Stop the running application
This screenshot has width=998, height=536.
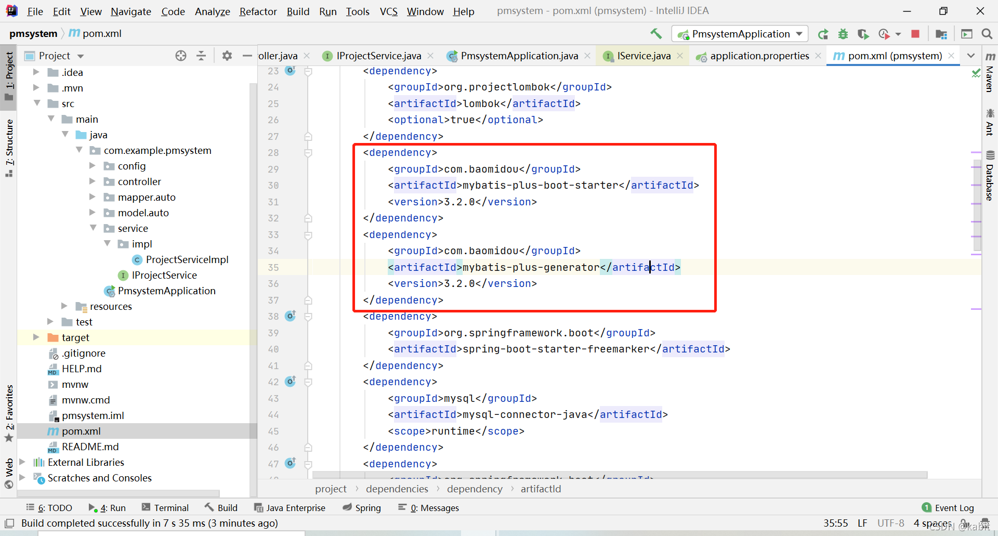(x=915, y=34)
